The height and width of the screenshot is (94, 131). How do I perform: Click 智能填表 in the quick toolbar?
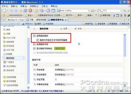pos(100,24)
